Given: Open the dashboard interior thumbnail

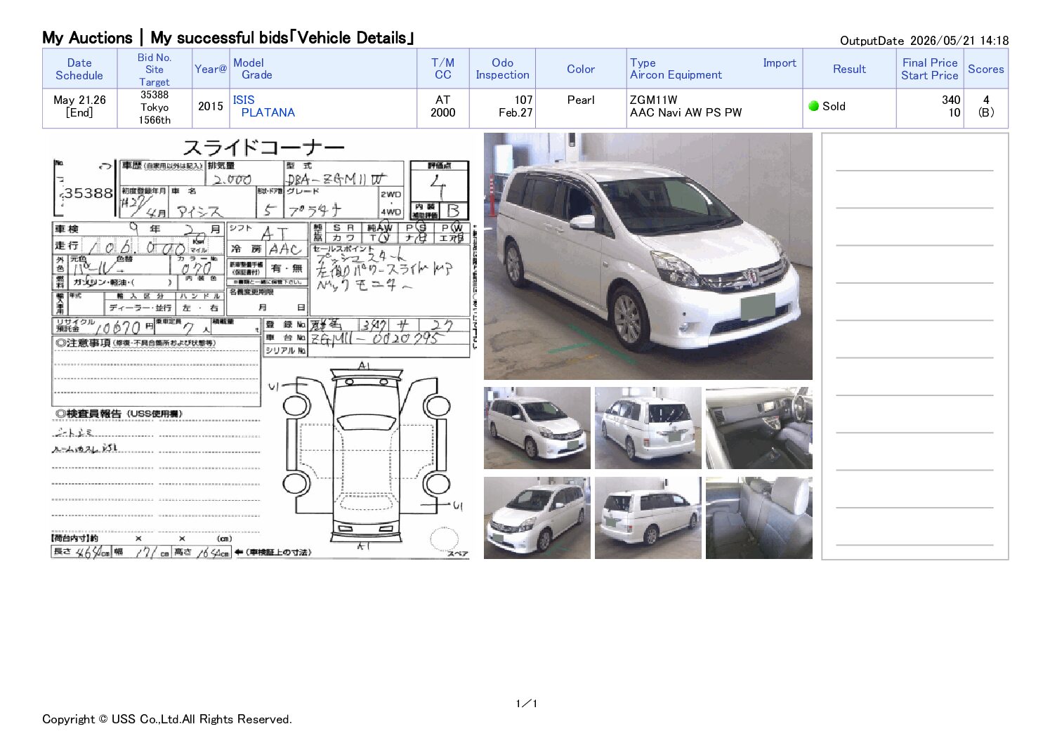Looking at the screenshot, I should click(x=759, y=428).
